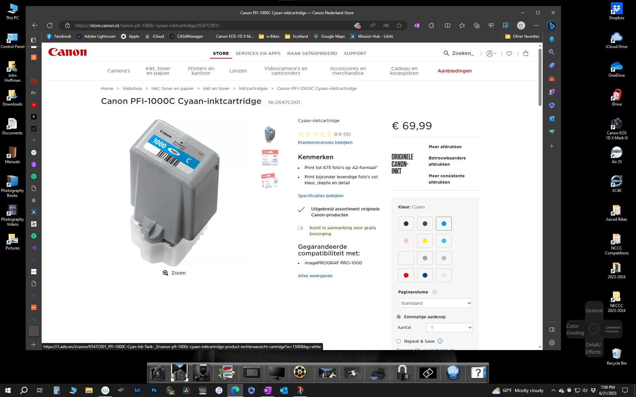
Task: Launch Bing Chat from the browser sidebar
Action: point(552,25)
